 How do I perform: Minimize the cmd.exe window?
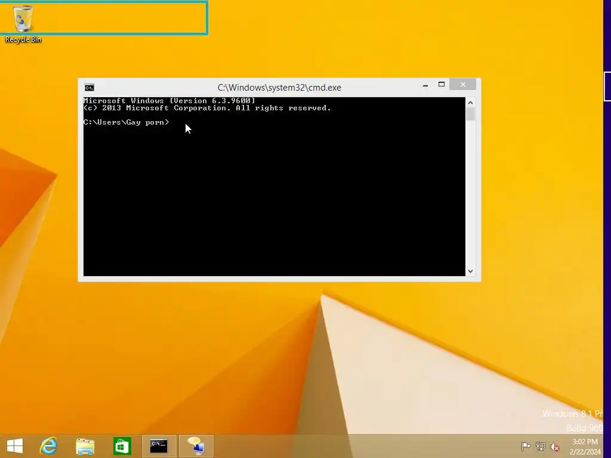tap(425, 85)
